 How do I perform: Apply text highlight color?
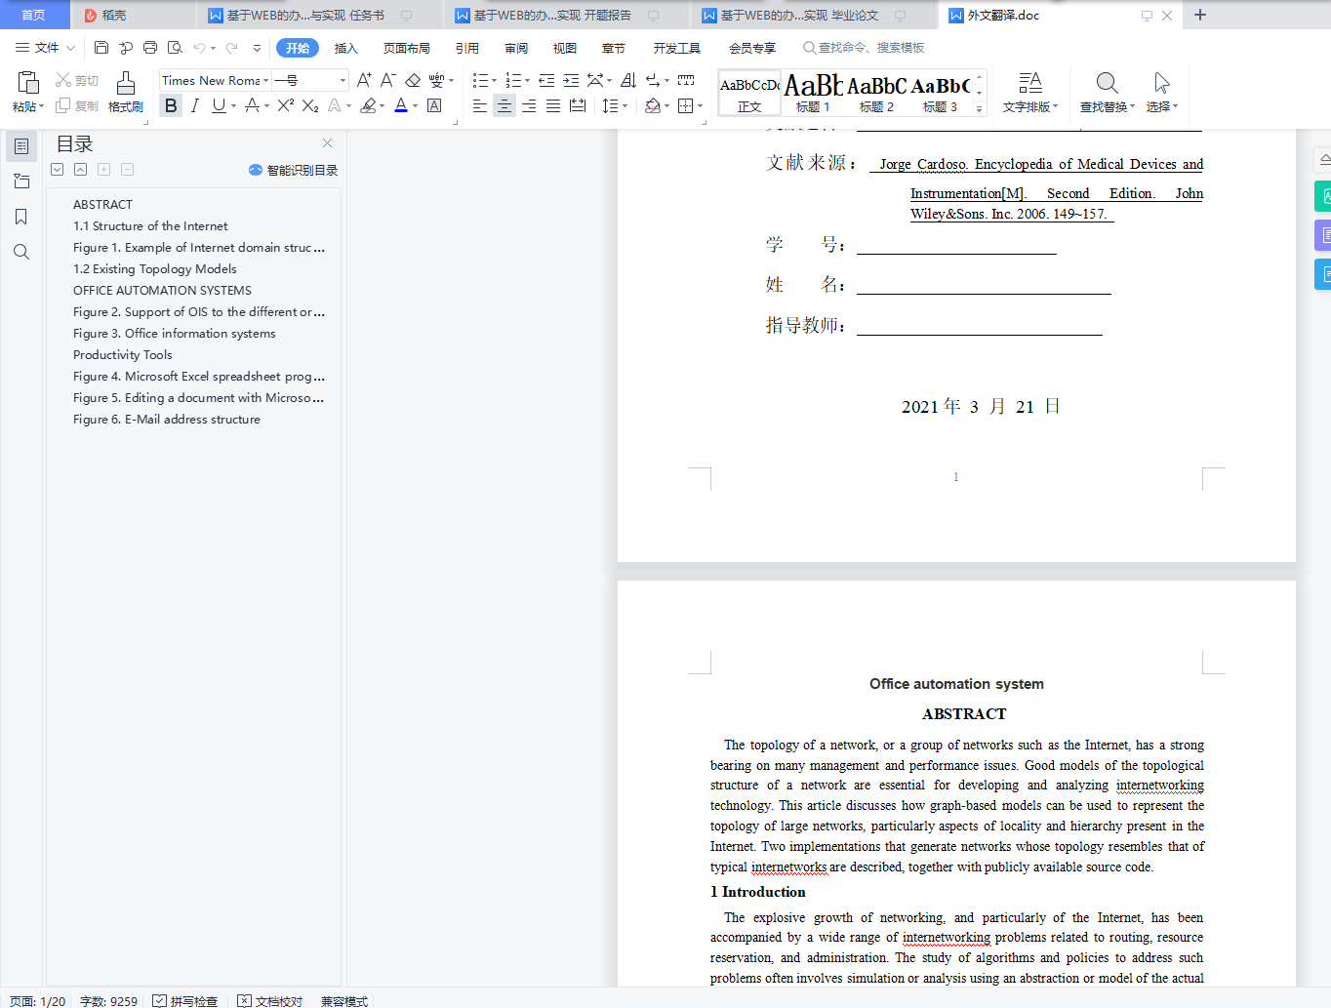pos(368,105)
